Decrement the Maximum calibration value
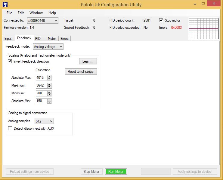The width and height of the screenshot is (223, 180). click(x=49, y=87)
